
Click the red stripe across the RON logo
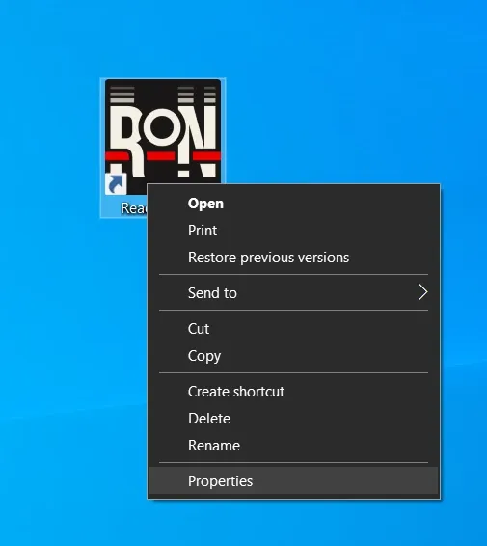click(x=163, y=156)
